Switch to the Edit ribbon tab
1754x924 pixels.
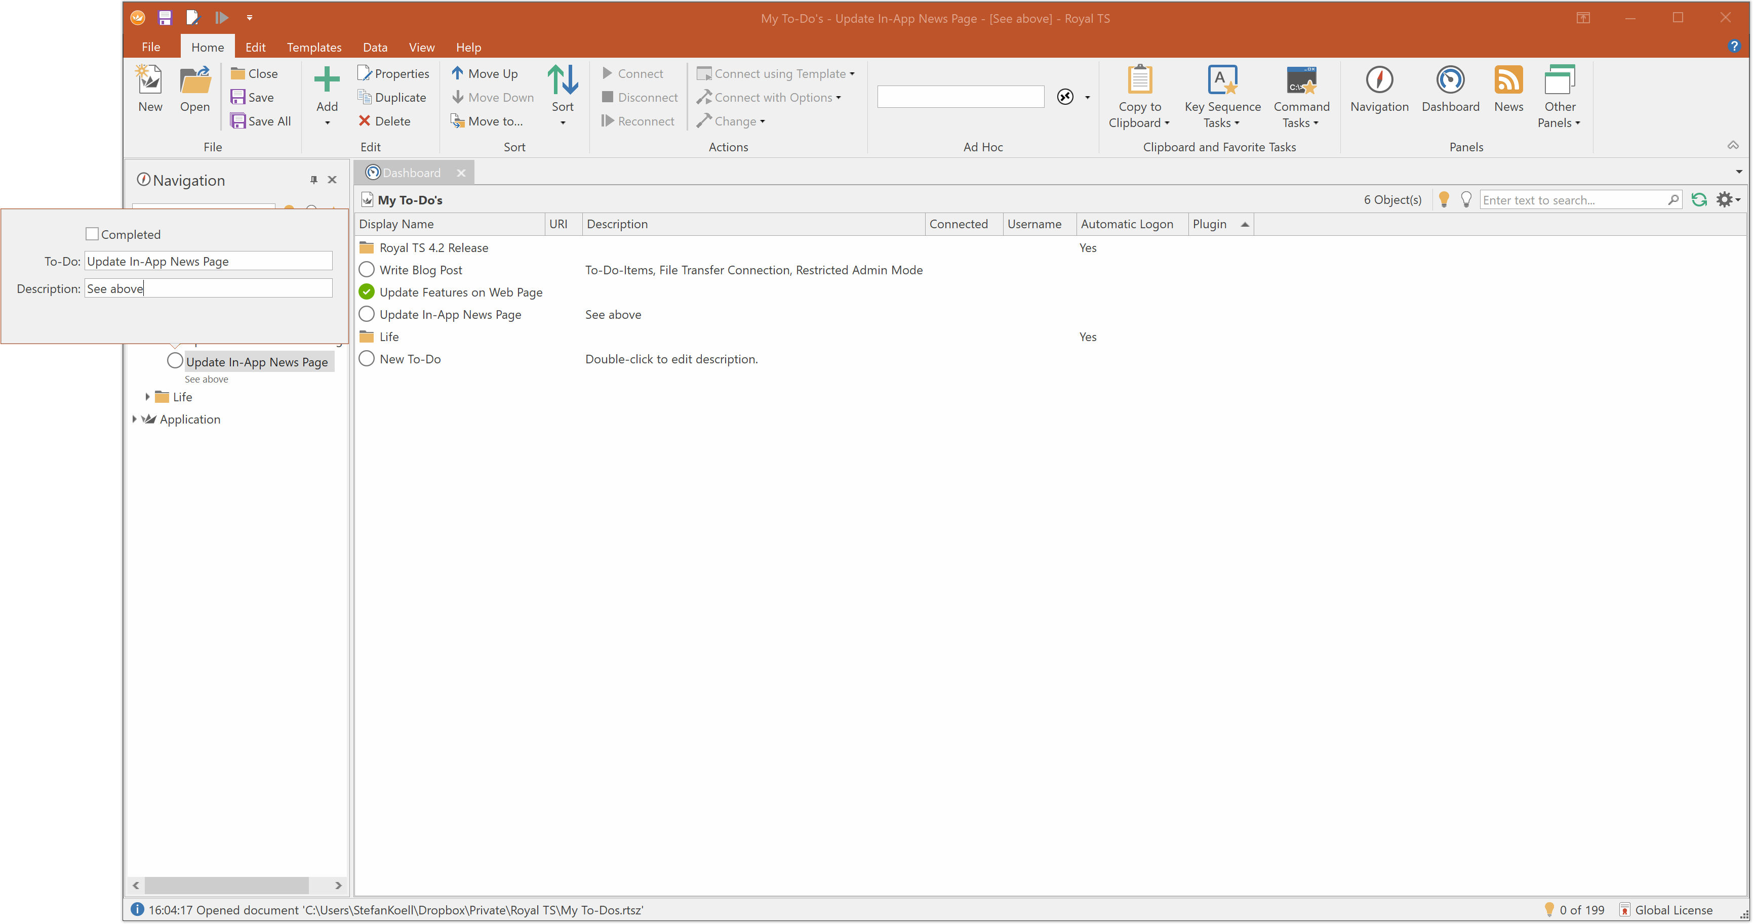tap(255, 47)
